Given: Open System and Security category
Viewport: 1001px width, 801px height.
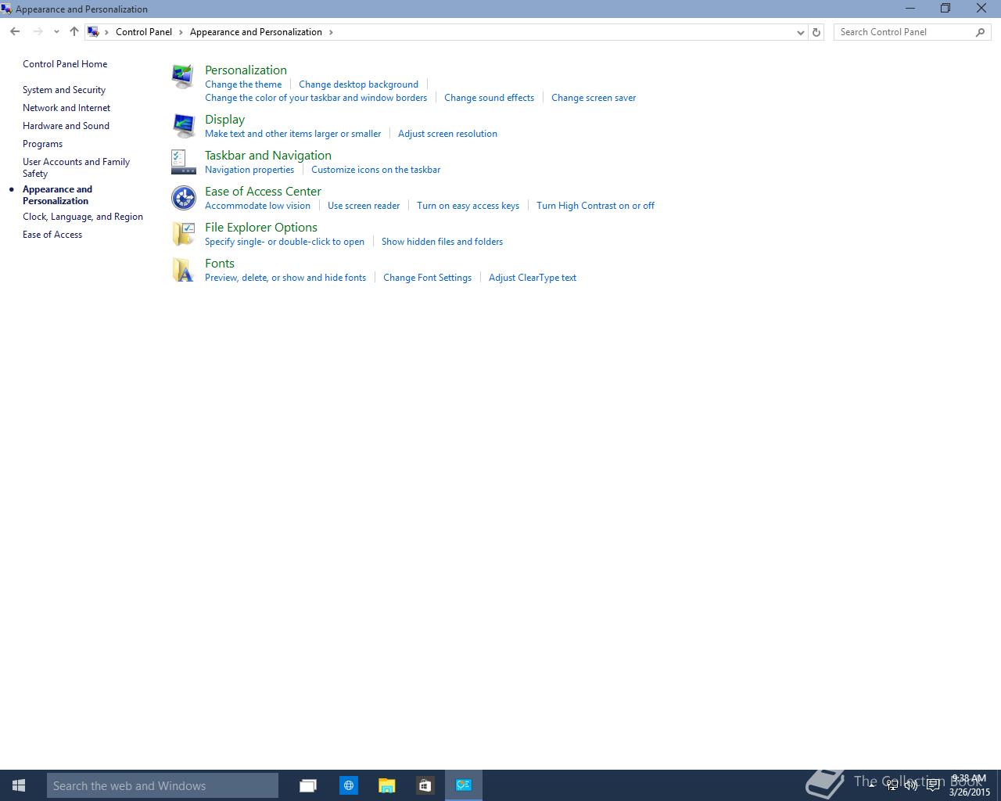Looking at the screenshot, I should [64, 90].
